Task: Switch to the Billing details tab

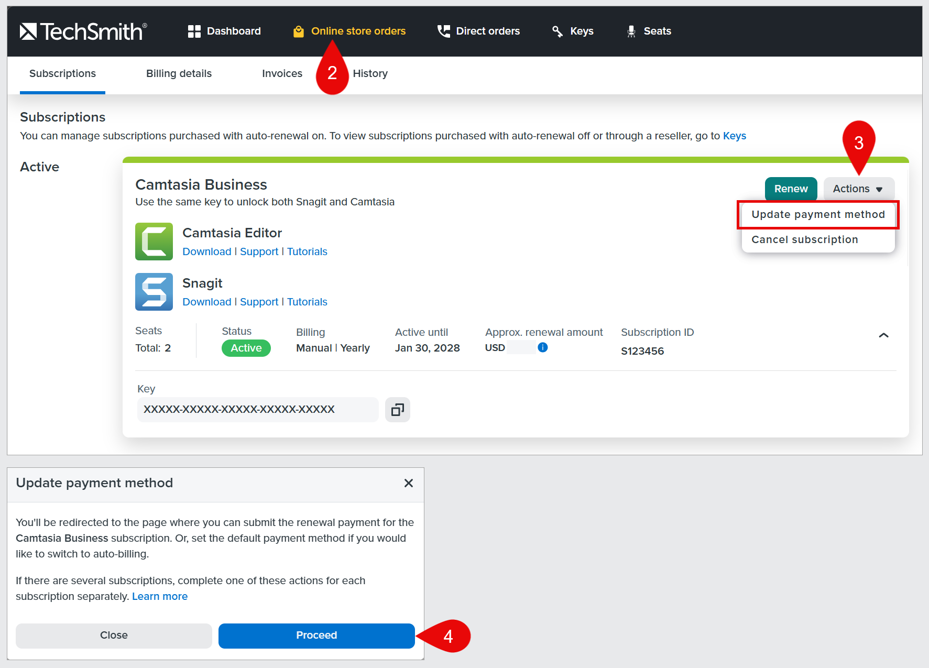Action: [179, 74]
